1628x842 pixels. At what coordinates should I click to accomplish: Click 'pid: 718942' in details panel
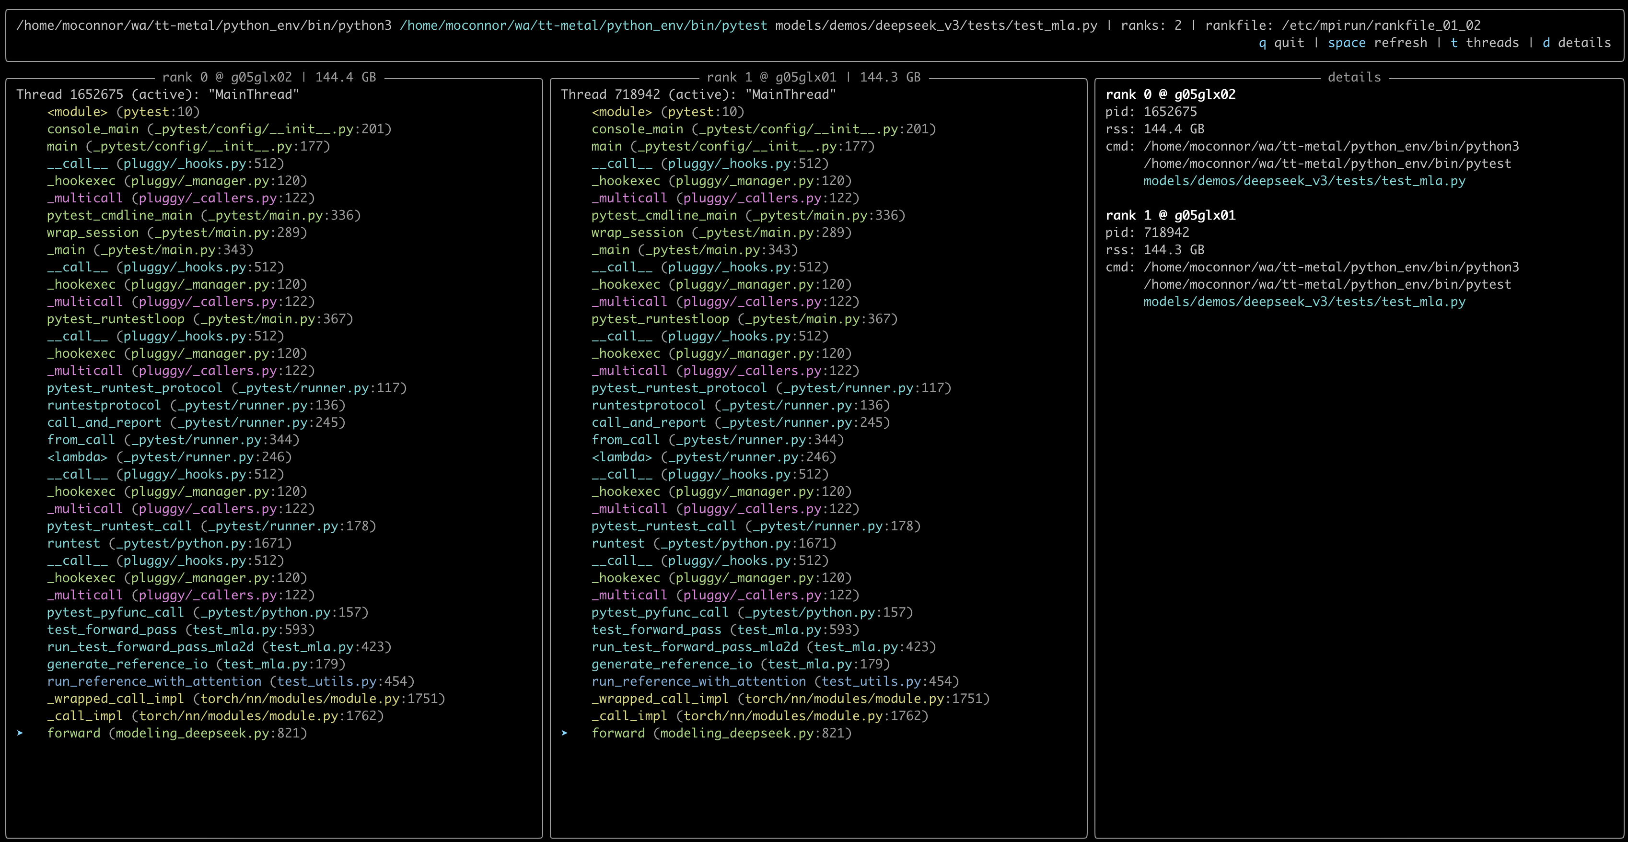[x=1148, y=233]
